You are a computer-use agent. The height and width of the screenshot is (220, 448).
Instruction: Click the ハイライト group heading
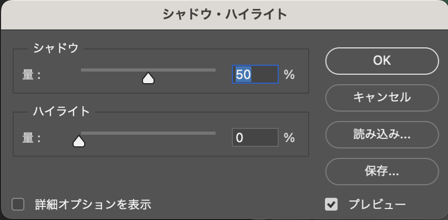coord(62,111)
